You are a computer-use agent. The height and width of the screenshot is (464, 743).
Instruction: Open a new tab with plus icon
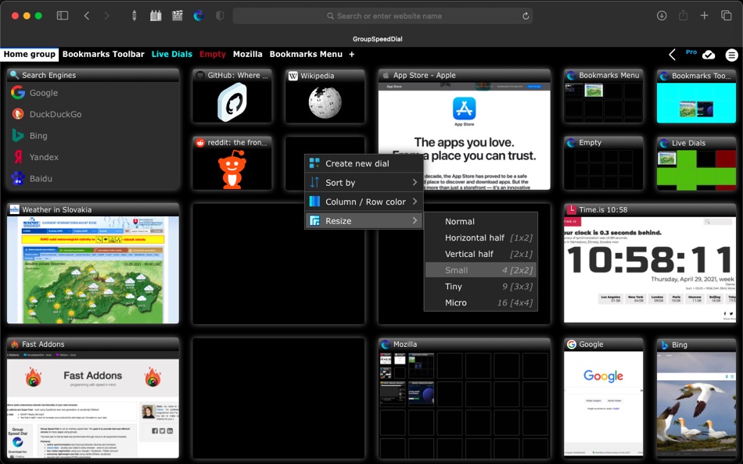(x=704, y=16)
